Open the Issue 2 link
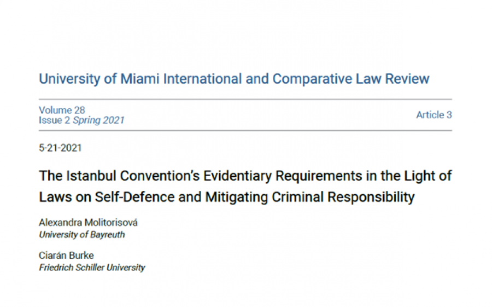 (x=54, y=120)
